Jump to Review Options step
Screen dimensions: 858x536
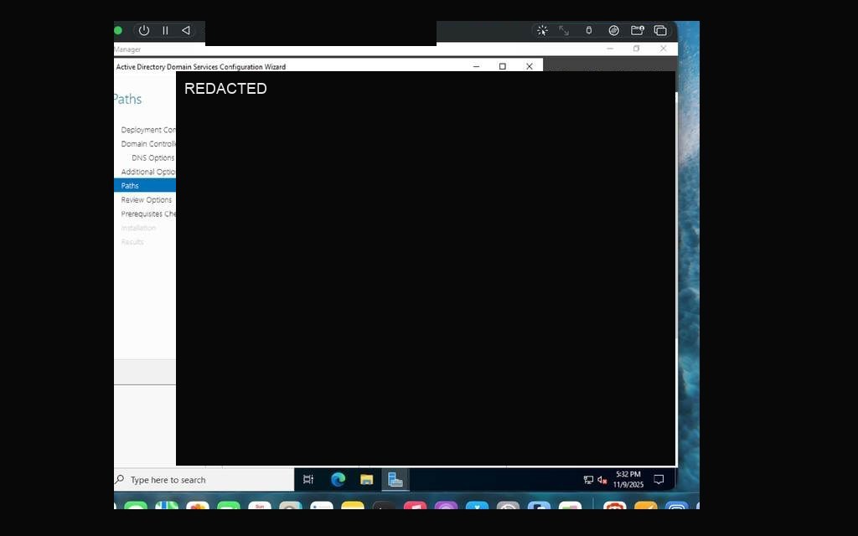click(146, 199)
